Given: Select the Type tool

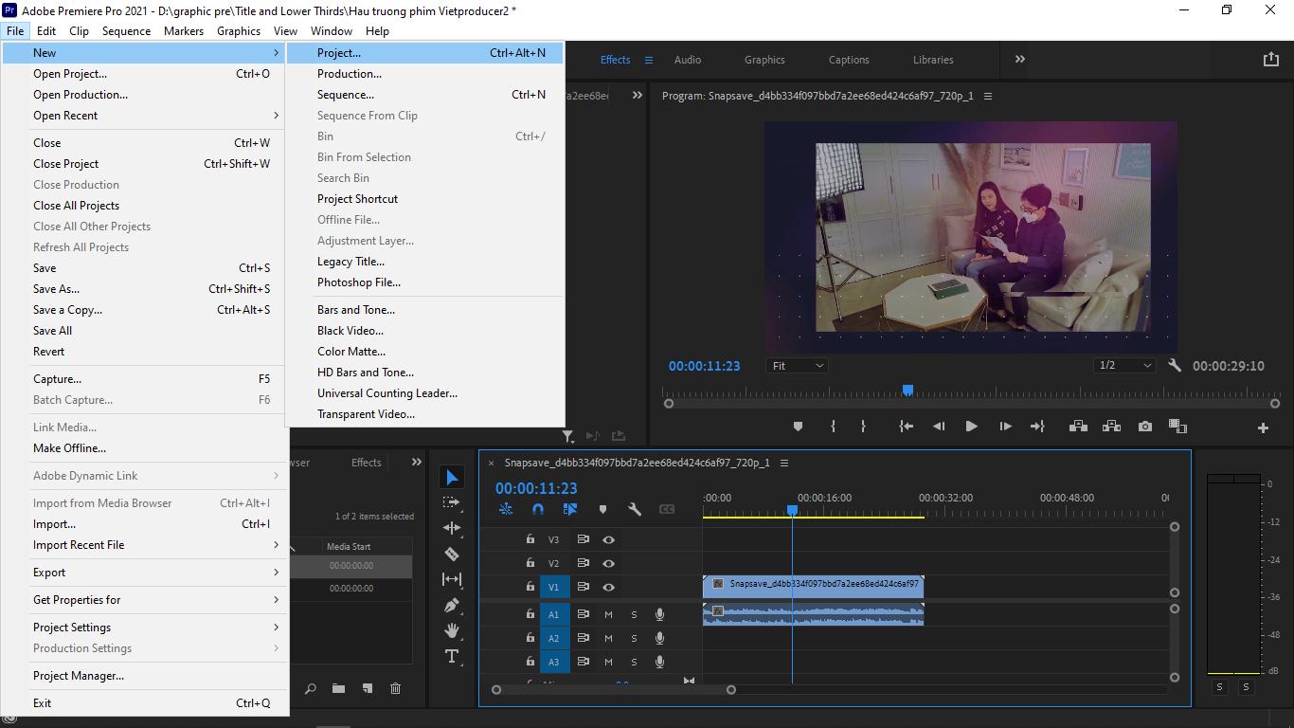Looking at the screenshot, I should coord(452,656).
